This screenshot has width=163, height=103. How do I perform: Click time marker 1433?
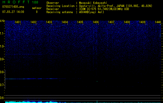(x=49, y=22)
